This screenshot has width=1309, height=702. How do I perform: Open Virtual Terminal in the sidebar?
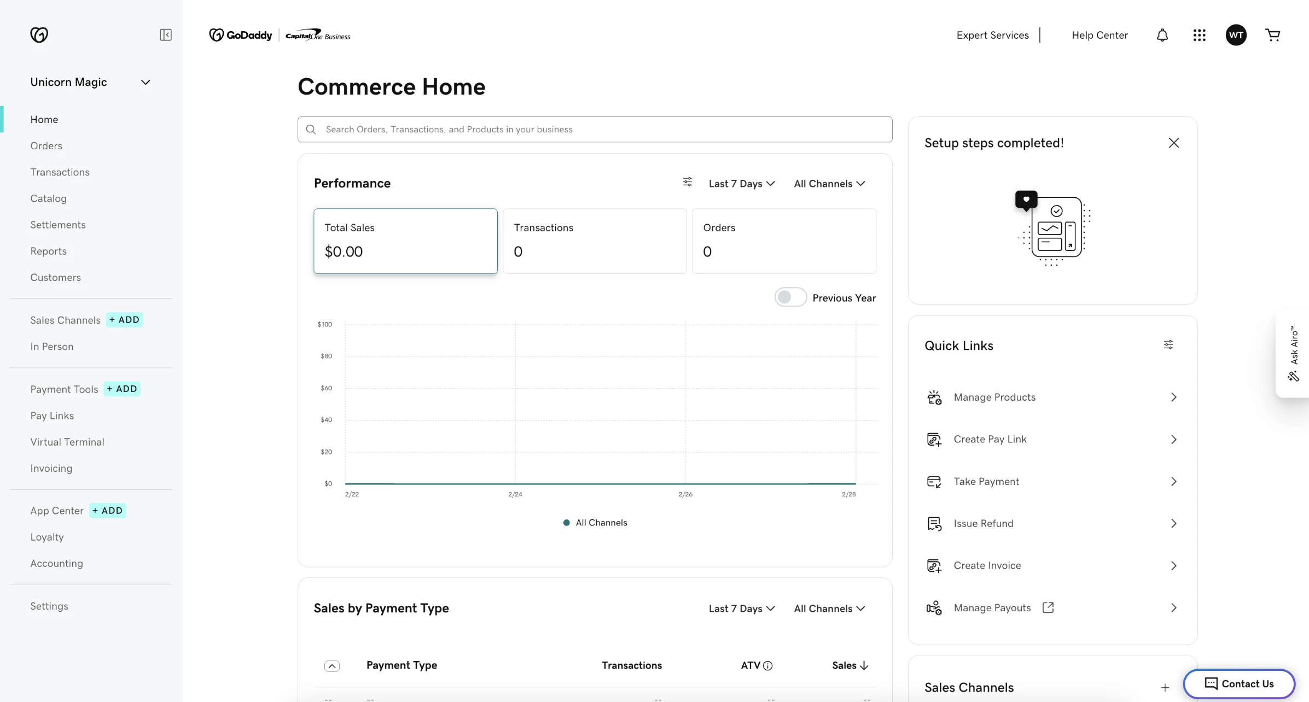(67, 442)
